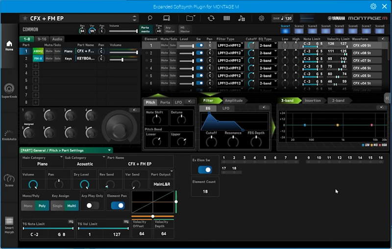This screenshot has width=392, height=249.
Task: Solo part 2 KEYBOA...
Action: pyautogui.click(x=57, y=59)
